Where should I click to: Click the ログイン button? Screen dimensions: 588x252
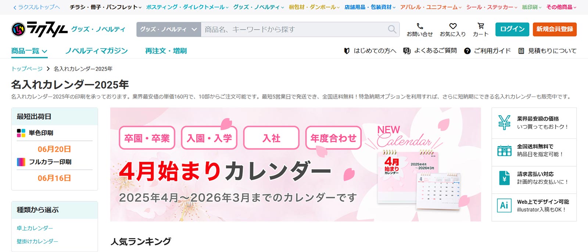(x=512, y=29)
